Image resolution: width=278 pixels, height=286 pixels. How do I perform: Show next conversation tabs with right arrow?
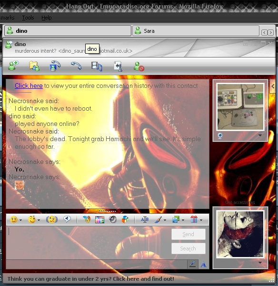271,32
